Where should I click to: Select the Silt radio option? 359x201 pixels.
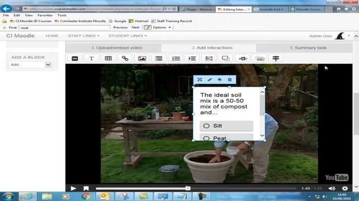pyautogui.click(x=206, y=126)
